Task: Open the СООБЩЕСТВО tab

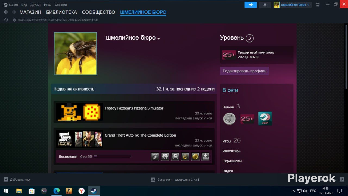Action: click(x=99, y=12)
